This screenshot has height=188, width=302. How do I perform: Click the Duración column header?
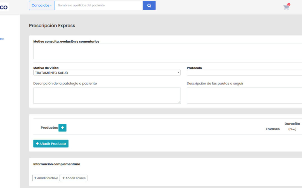point(292,124)
